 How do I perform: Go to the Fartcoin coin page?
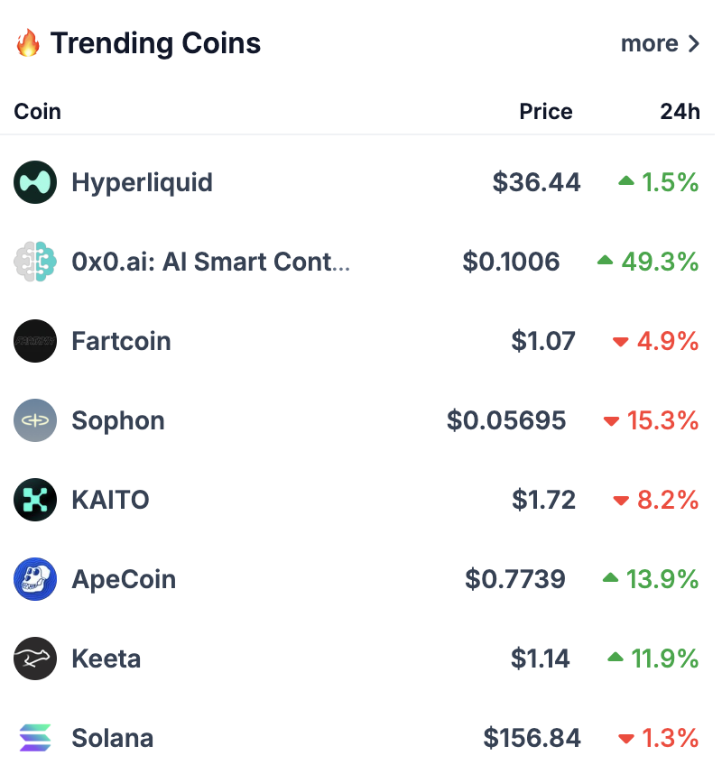click(122, 341)
